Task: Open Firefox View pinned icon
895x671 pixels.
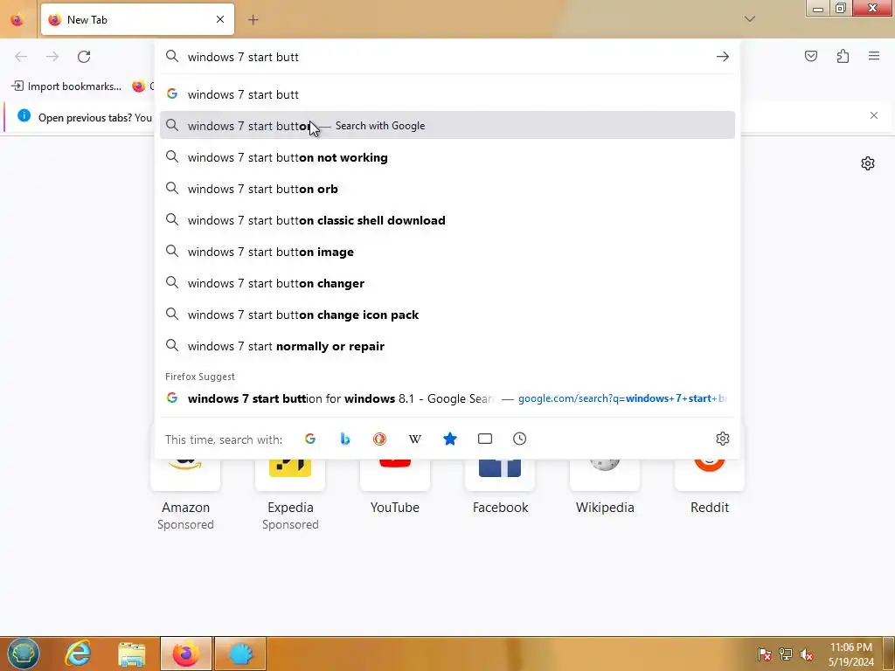Action: click(17, 19)
